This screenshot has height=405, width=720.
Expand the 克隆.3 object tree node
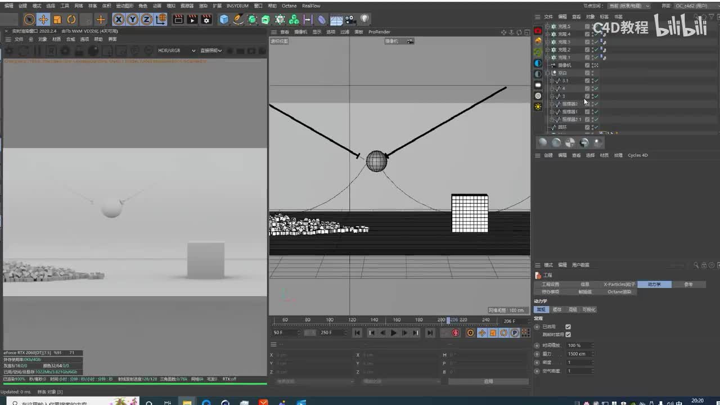point(547,42)
